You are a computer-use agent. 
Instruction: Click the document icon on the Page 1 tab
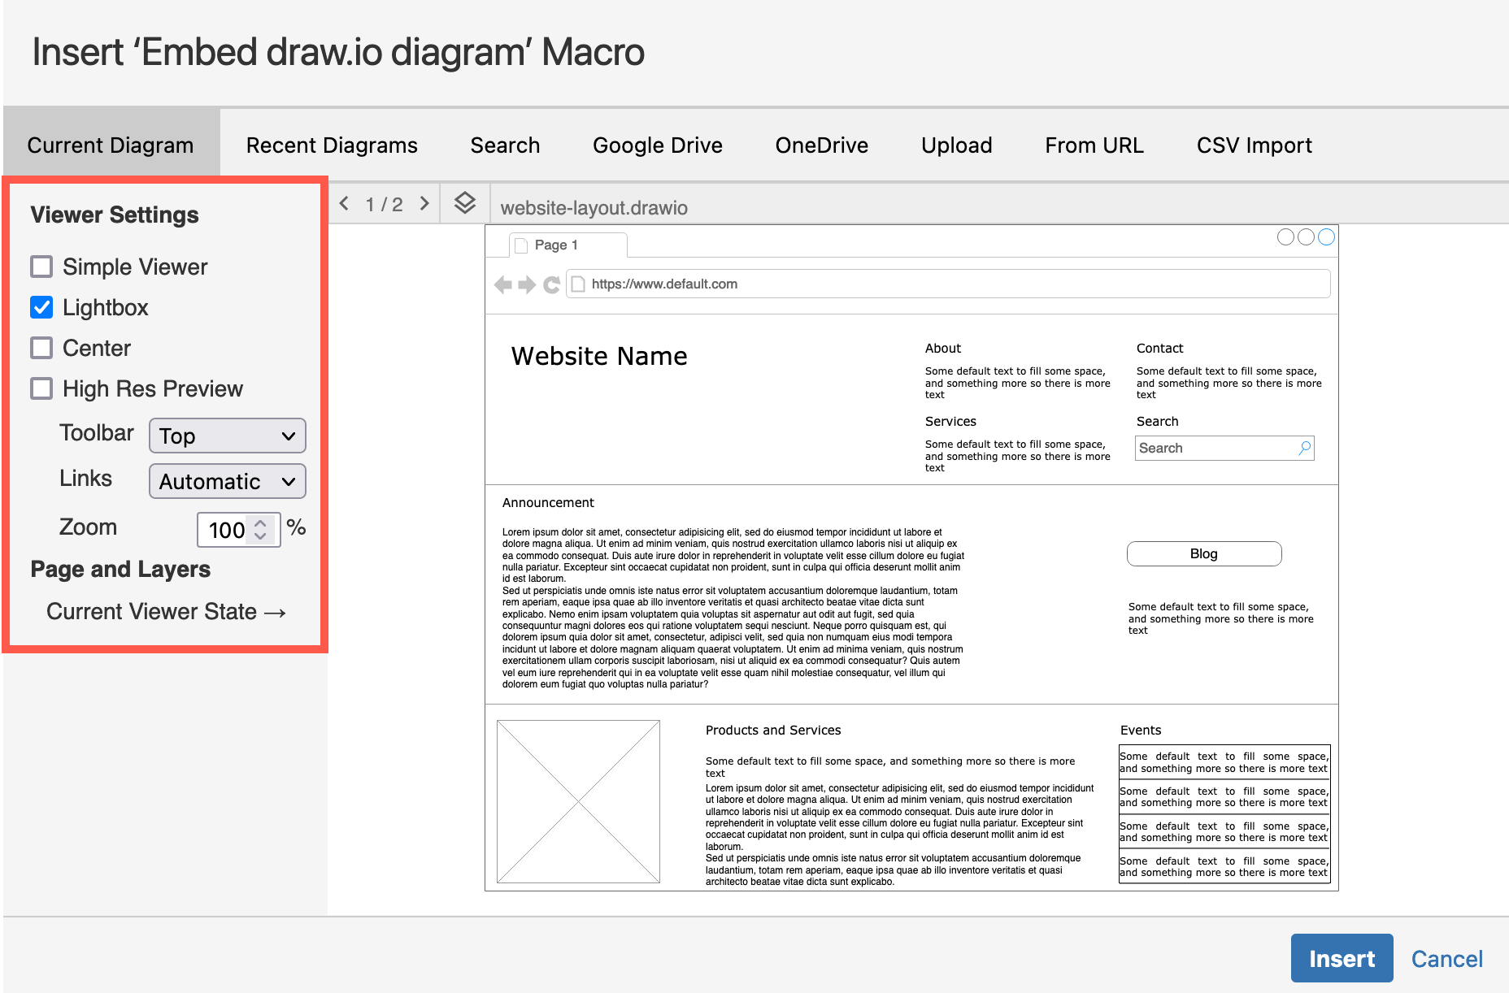[x=521, y=244]
